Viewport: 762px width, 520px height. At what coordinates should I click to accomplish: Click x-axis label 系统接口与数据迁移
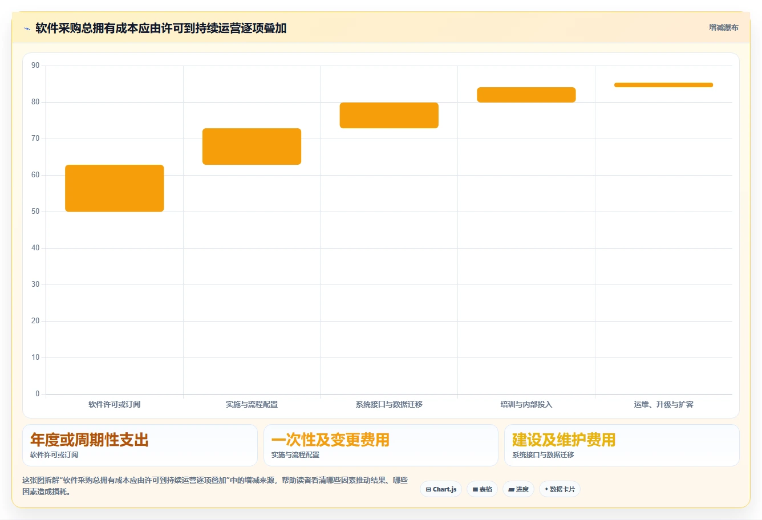click(389, 404)
